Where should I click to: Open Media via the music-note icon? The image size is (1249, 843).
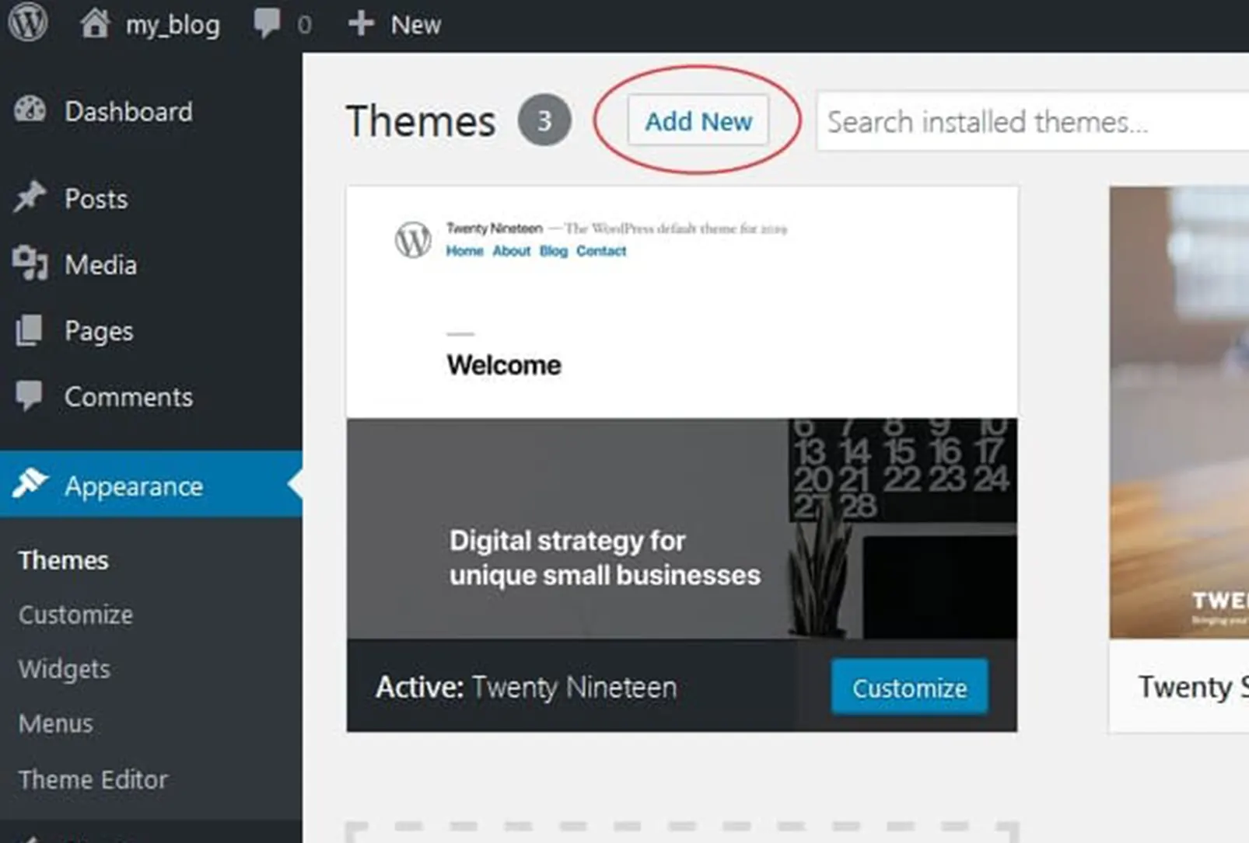[x=30, y=264]
